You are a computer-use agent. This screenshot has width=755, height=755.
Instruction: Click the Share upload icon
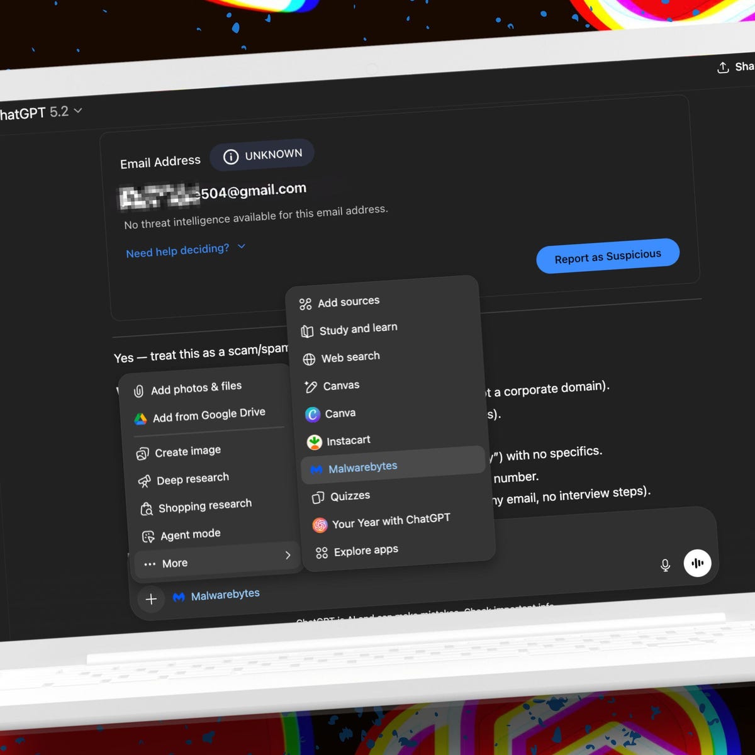pos(724,67)
